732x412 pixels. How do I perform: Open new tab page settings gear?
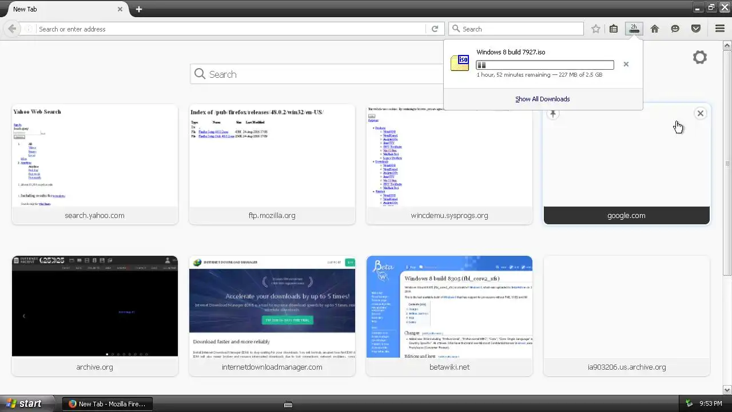tap(700, 57)
